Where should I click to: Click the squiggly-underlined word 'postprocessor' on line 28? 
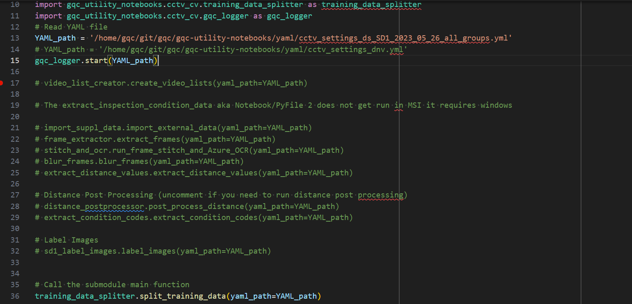tap(114, 206)
